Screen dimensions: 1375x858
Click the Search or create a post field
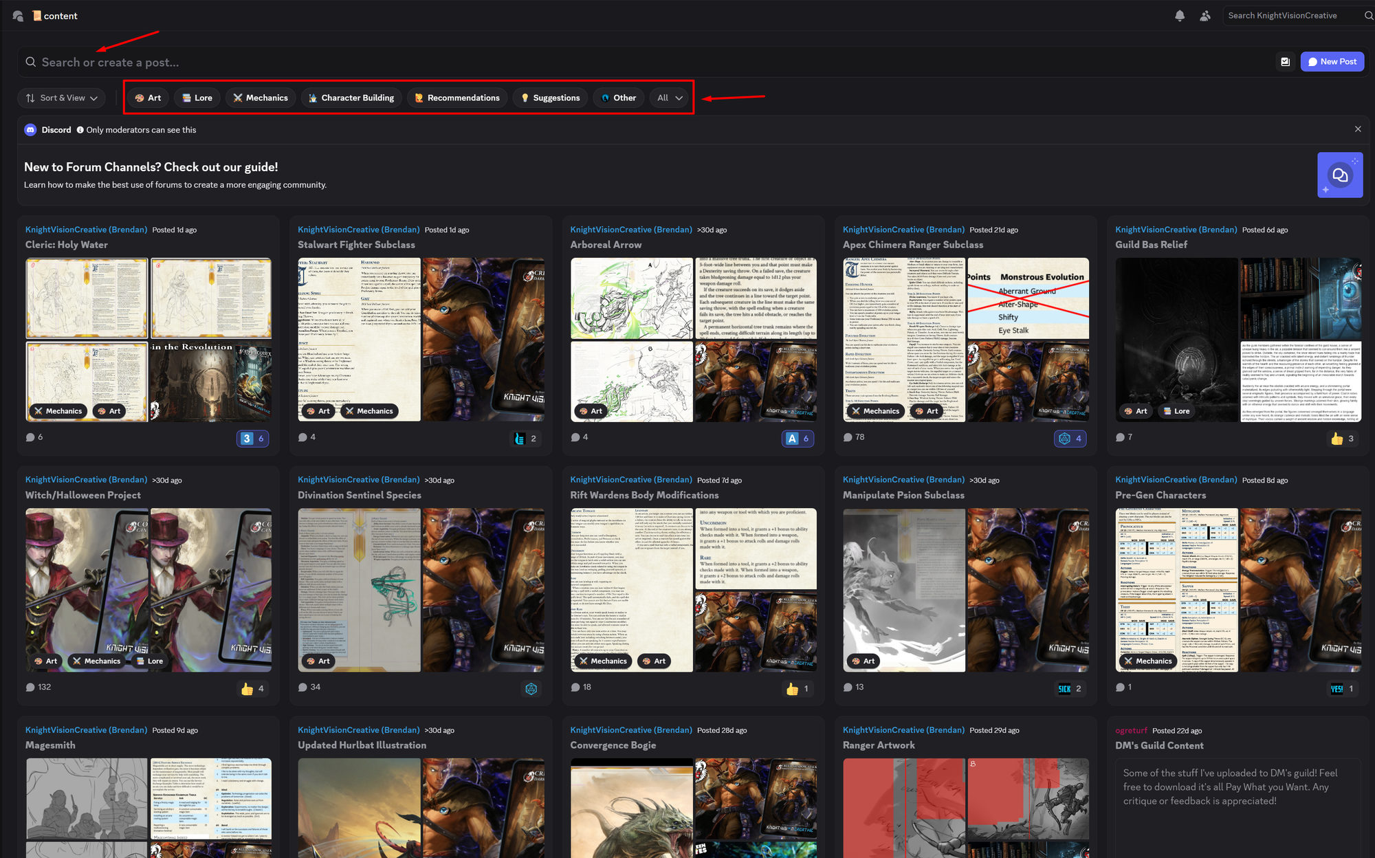[110, 63]
